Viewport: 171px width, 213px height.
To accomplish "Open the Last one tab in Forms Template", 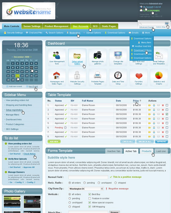I will tap(161, 151).
